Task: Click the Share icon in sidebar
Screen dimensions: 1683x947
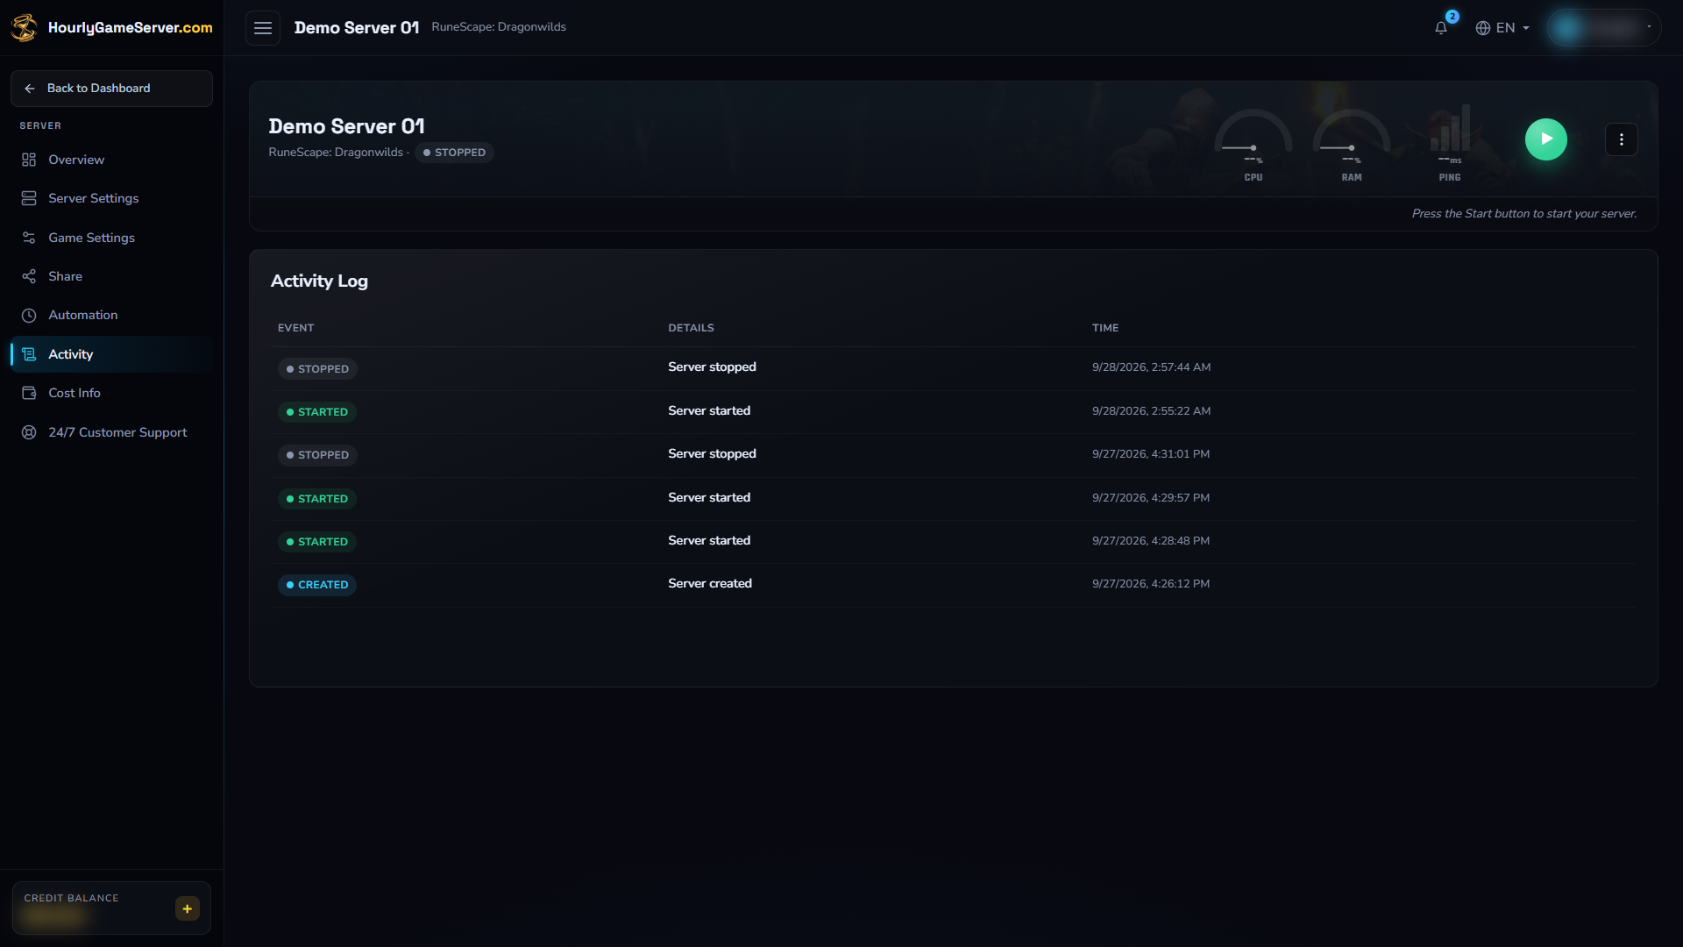Action: pos(29,276)
